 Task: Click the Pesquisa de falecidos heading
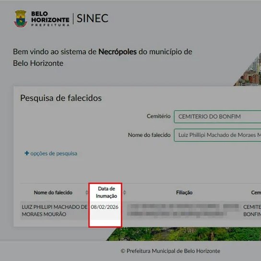tap(61, 98)
